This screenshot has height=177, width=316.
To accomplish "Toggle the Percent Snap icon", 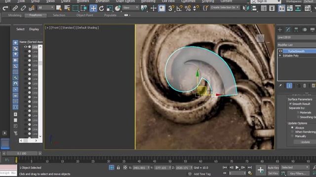I will tap(188, 8).
